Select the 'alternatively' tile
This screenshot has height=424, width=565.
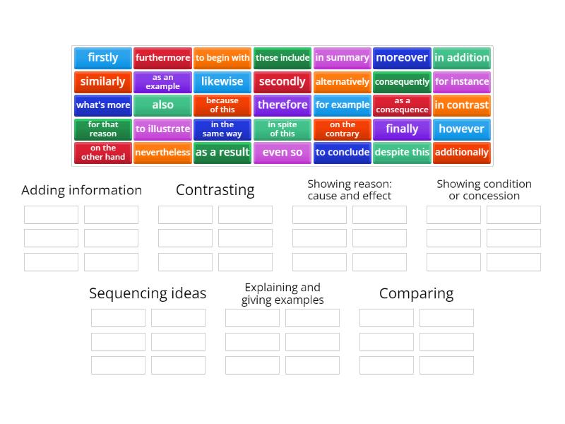click(x=343, y=82)
